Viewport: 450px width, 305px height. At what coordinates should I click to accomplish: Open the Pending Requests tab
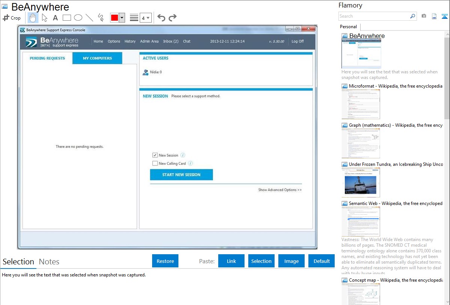[47, 58]
